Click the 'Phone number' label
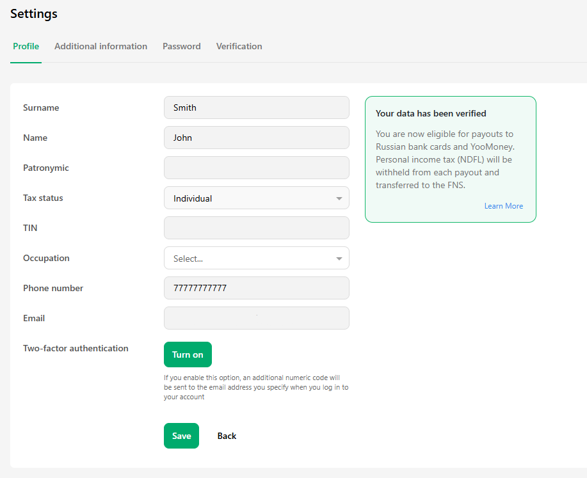The height and width of the screenshot is (478, 587). tap(53, 288)
